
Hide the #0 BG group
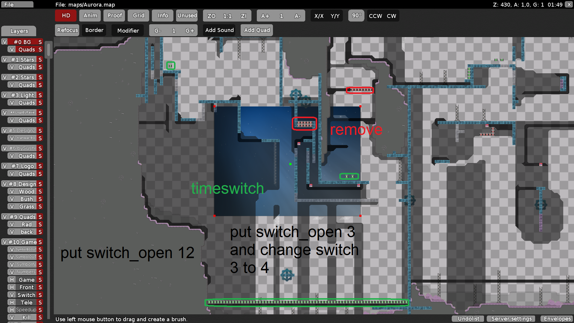tap(4, 42)
